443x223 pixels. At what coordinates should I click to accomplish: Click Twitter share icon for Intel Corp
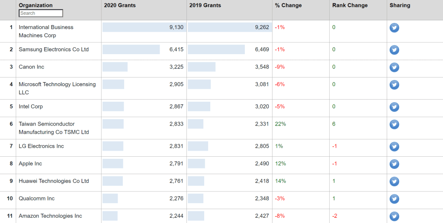(x=394, y=107)
